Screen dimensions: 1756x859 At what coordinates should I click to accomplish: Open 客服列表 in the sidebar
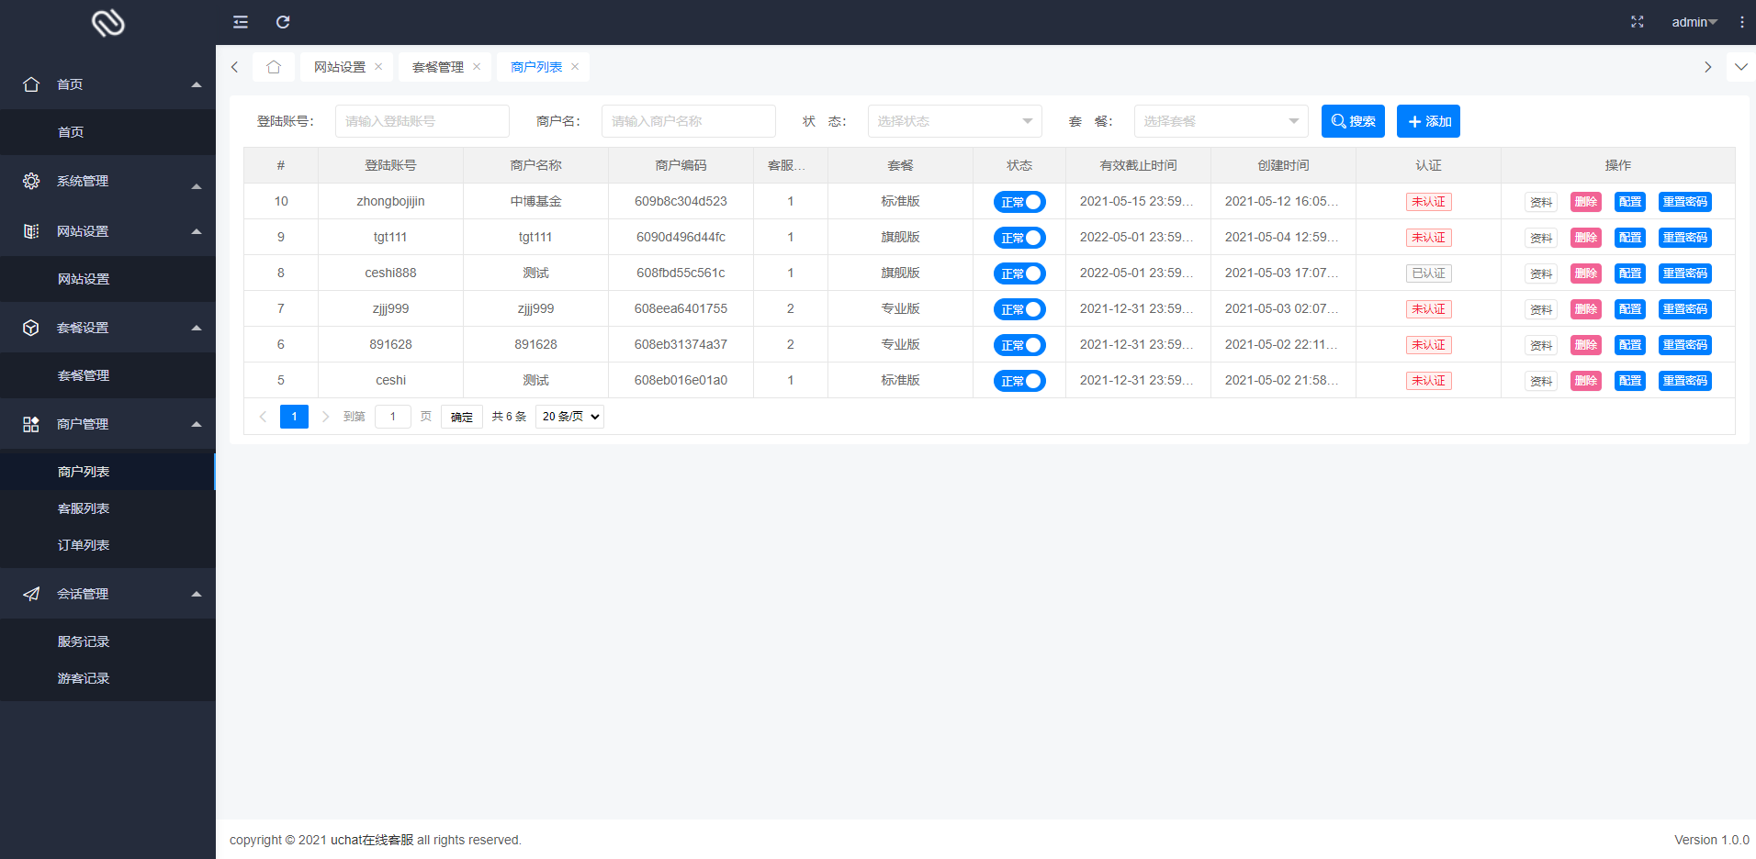tap(84, 508)
